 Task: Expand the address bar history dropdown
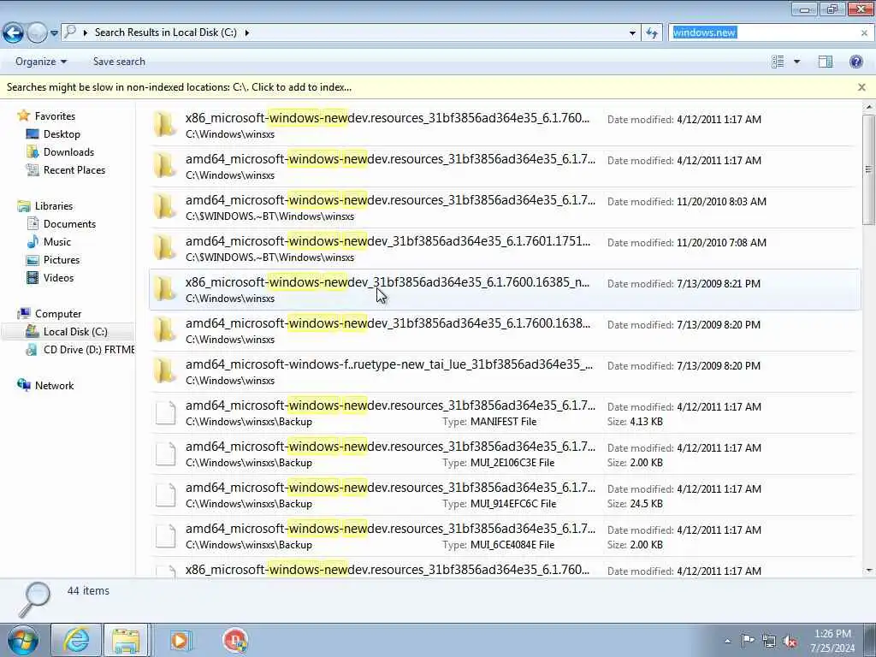click(x=632, y=33)
